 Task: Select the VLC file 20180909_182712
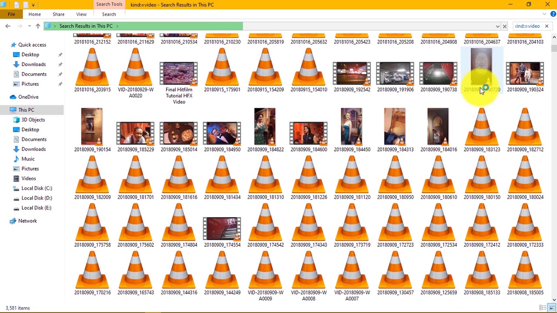click(x=525, y=130)
